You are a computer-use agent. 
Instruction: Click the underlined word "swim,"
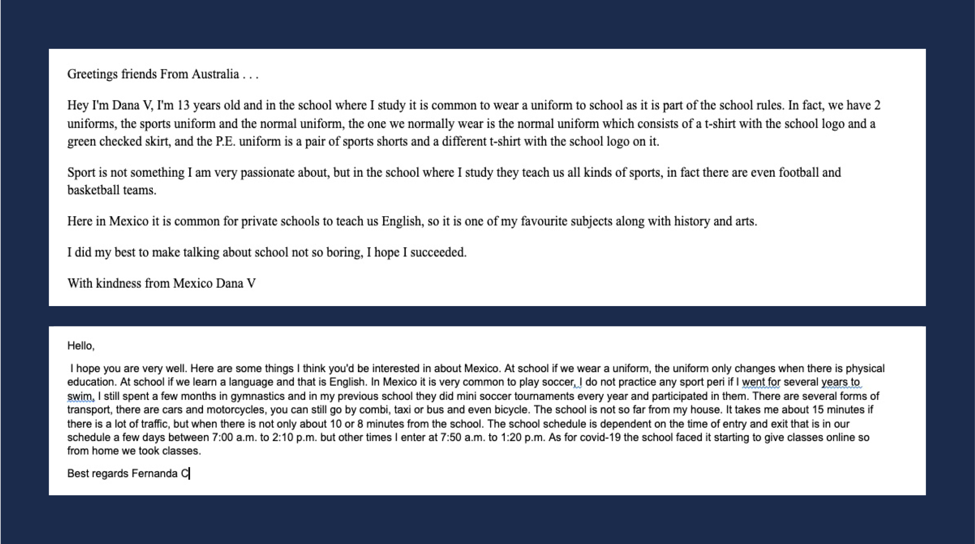coord(81,396)
